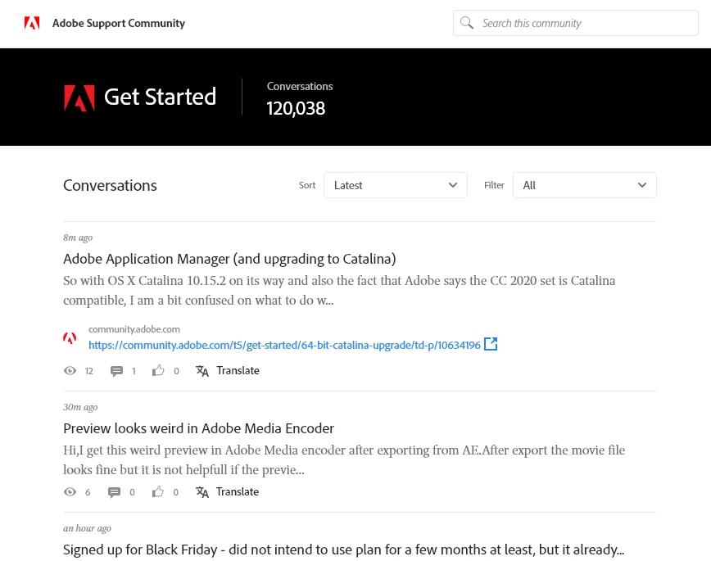Click the comments icon on Catalina post
The image size is (711, 561).
click(x=116, y=372)
